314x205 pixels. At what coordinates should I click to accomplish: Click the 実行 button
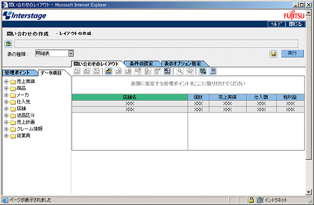pos(292,53)
